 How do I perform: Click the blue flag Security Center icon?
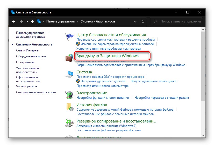click(69, 37)
